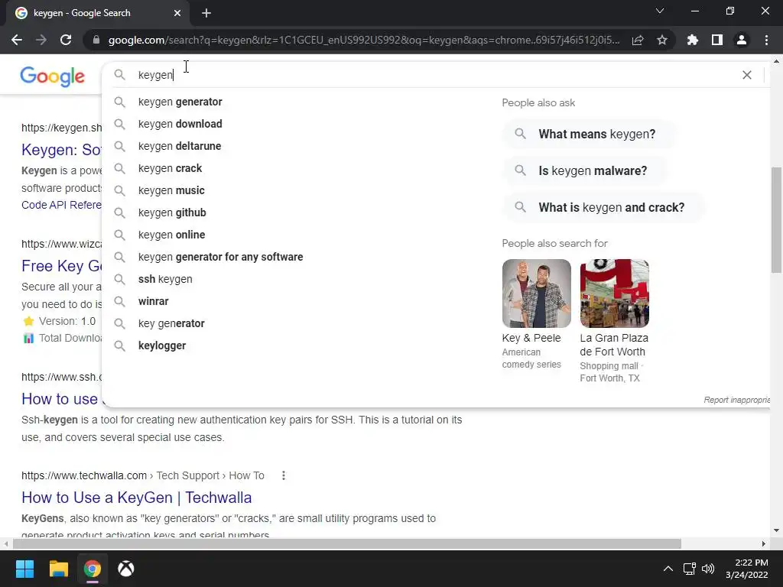Open the Free Key Generator result link
Viewport: 783px width, 587px height.
pos(61,266)
